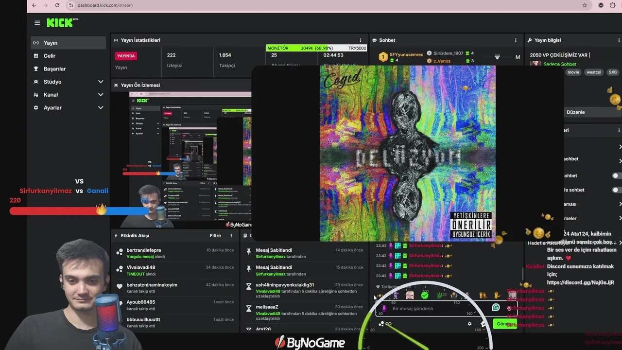This screenshot has width=622, height=350.
Task: Open 'Mesaj Sabitlendi' entry from 14 dakika önce
Action: pos(305,253)
